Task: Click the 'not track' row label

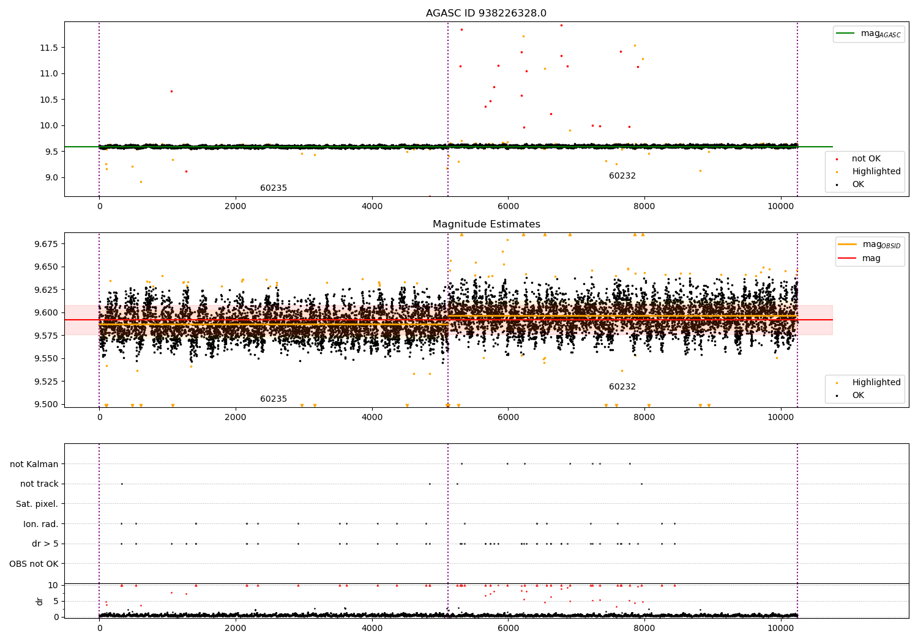Action: 39,484
